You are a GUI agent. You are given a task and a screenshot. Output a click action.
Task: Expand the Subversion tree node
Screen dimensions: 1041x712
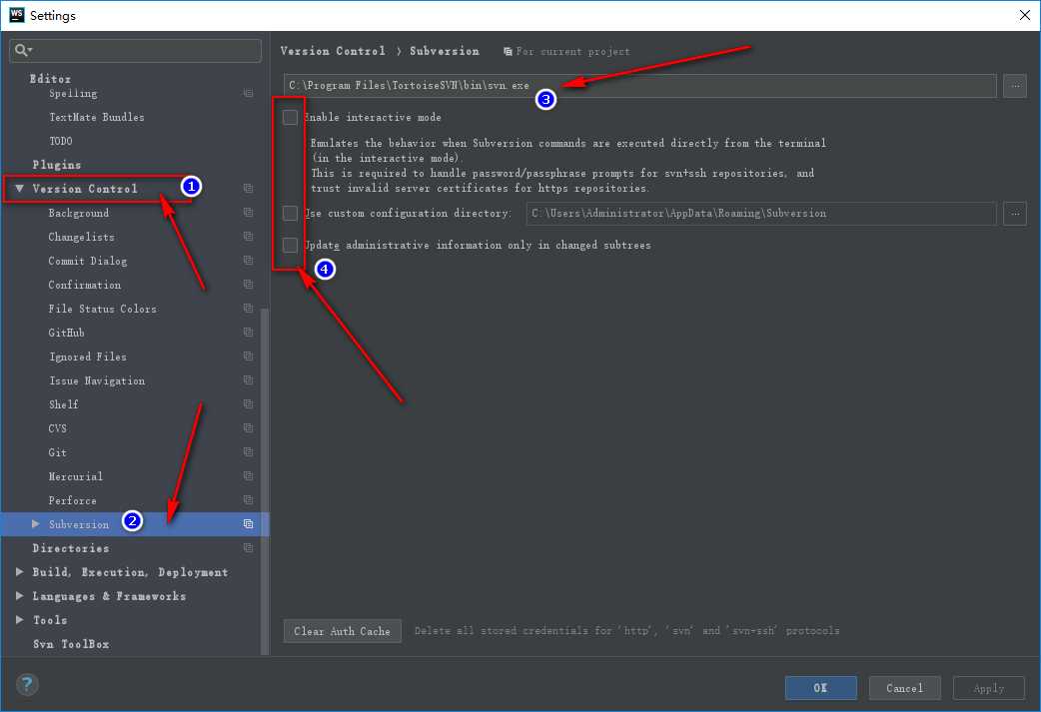[x=35, y=523]
